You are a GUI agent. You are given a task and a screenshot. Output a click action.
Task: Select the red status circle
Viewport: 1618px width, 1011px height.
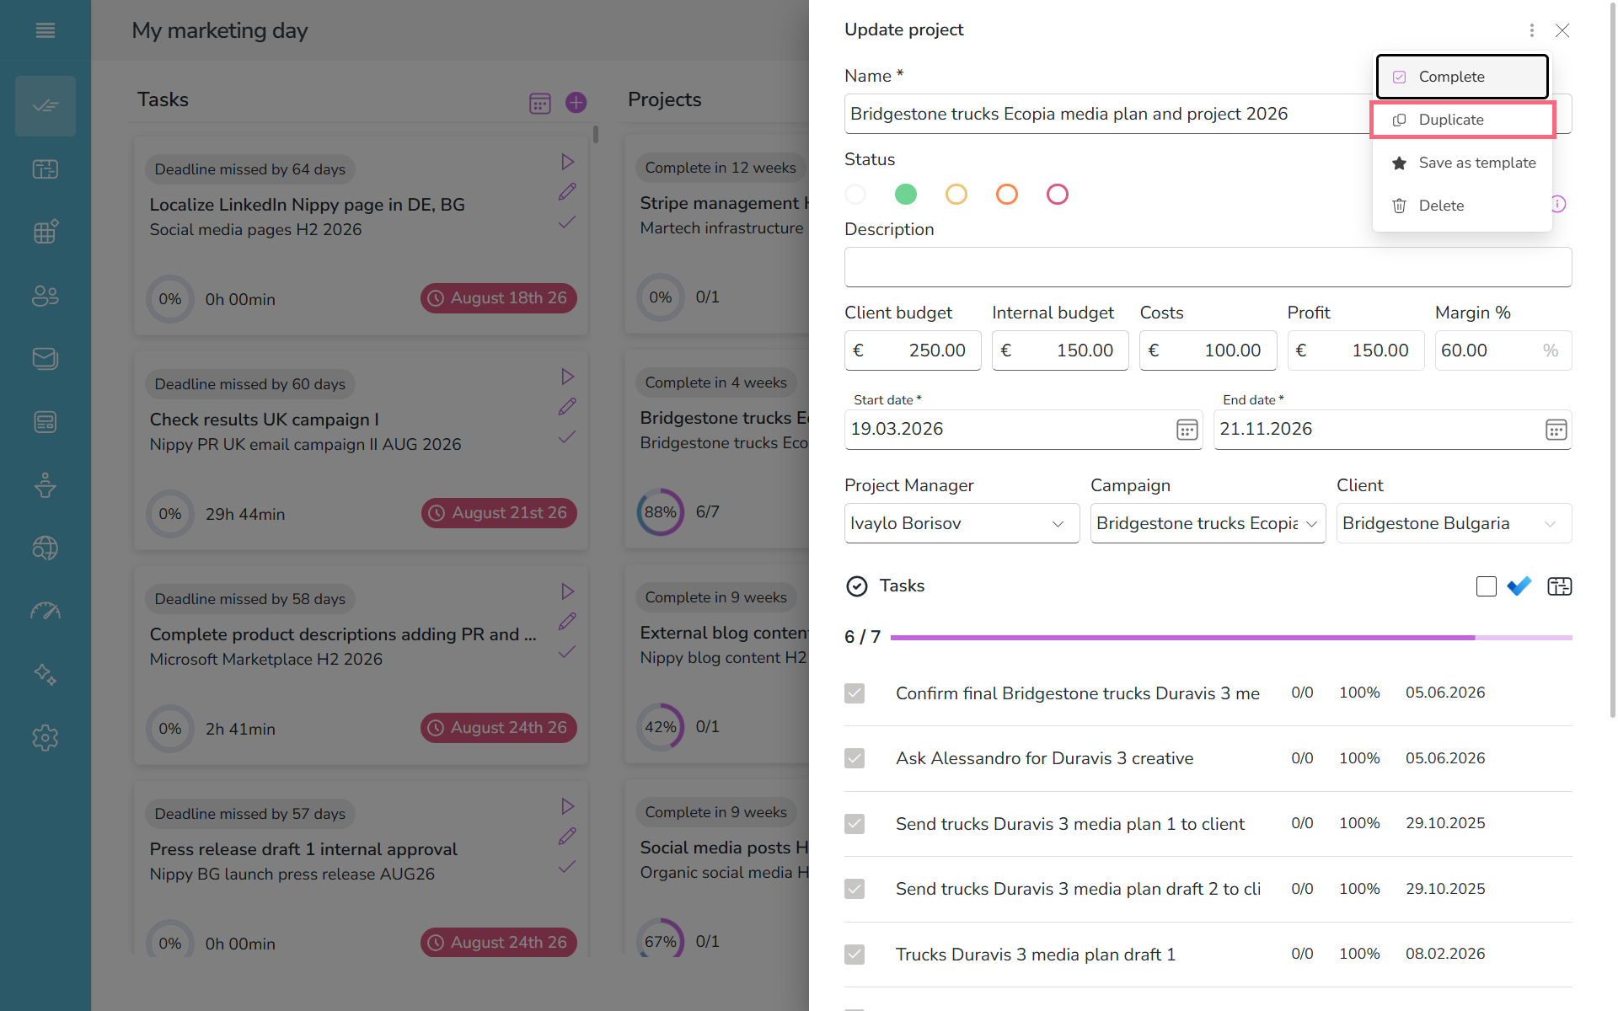point(1058,195)
